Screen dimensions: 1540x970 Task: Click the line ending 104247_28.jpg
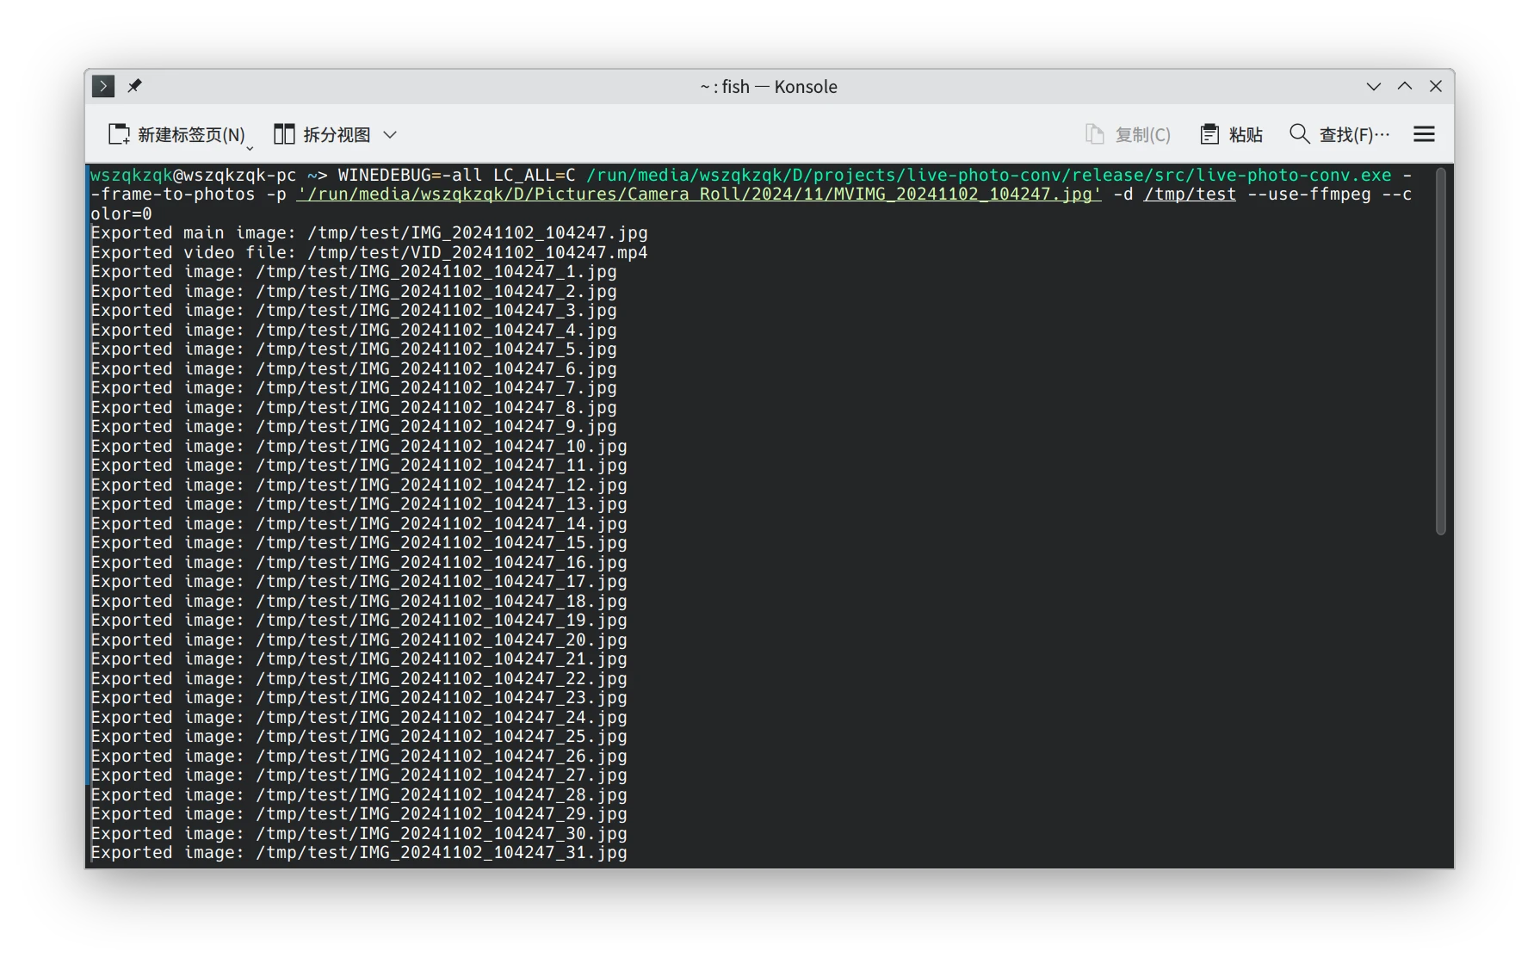click(x=359, y=795)
